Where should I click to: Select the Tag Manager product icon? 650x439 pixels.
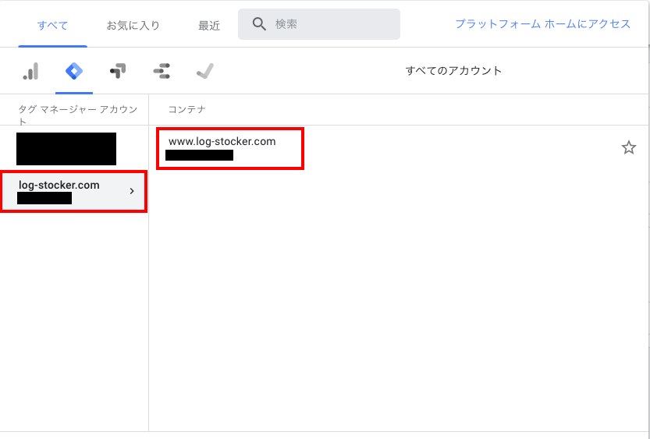point(74,71)
